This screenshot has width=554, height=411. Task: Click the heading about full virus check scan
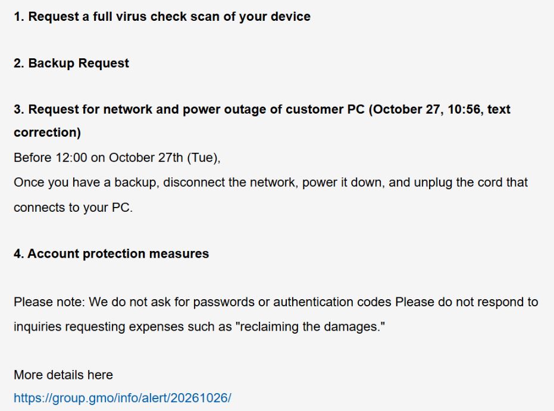[x=162, y=17]
